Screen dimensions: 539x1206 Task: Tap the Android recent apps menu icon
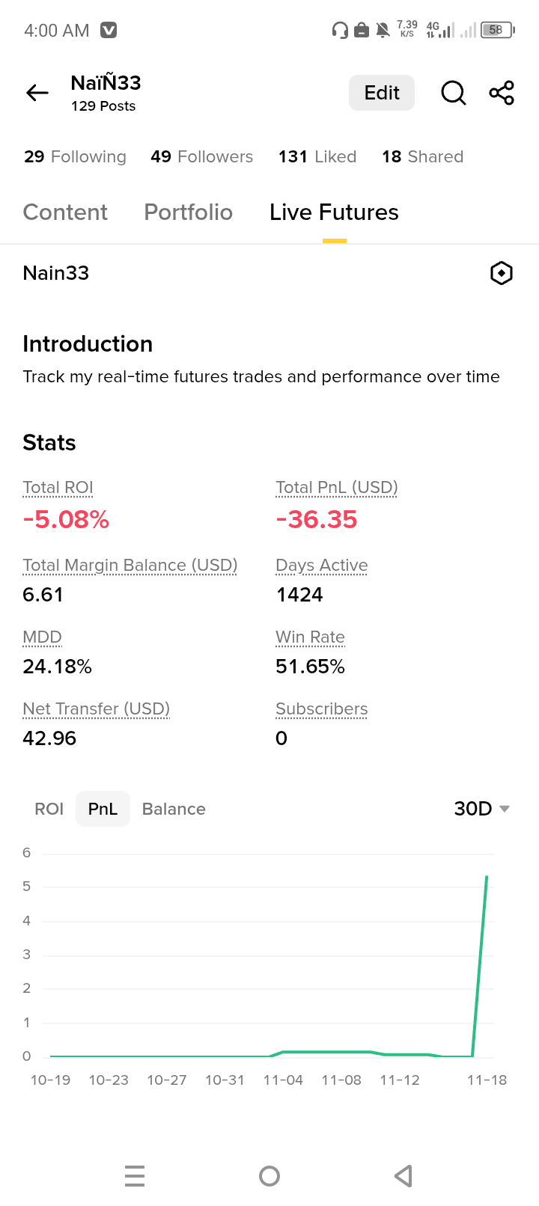135,1176
